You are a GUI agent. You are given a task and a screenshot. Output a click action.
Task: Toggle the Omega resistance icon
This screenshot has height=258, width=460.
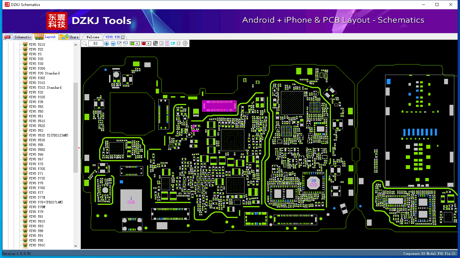click(179, 44)
